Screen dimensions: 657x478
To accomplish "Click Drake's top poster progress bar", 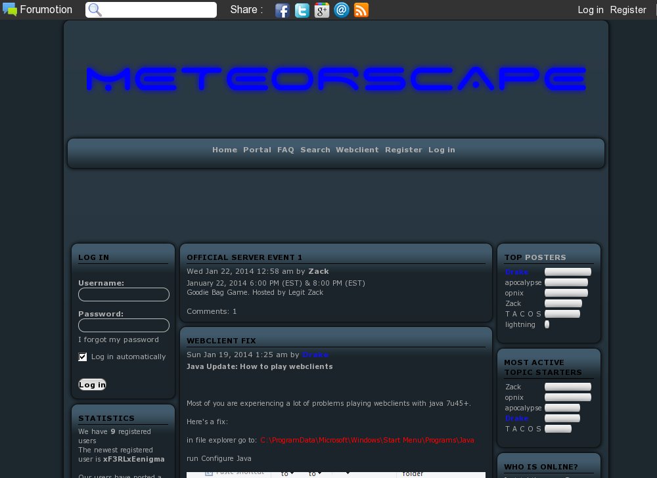I will pos(568,272).
